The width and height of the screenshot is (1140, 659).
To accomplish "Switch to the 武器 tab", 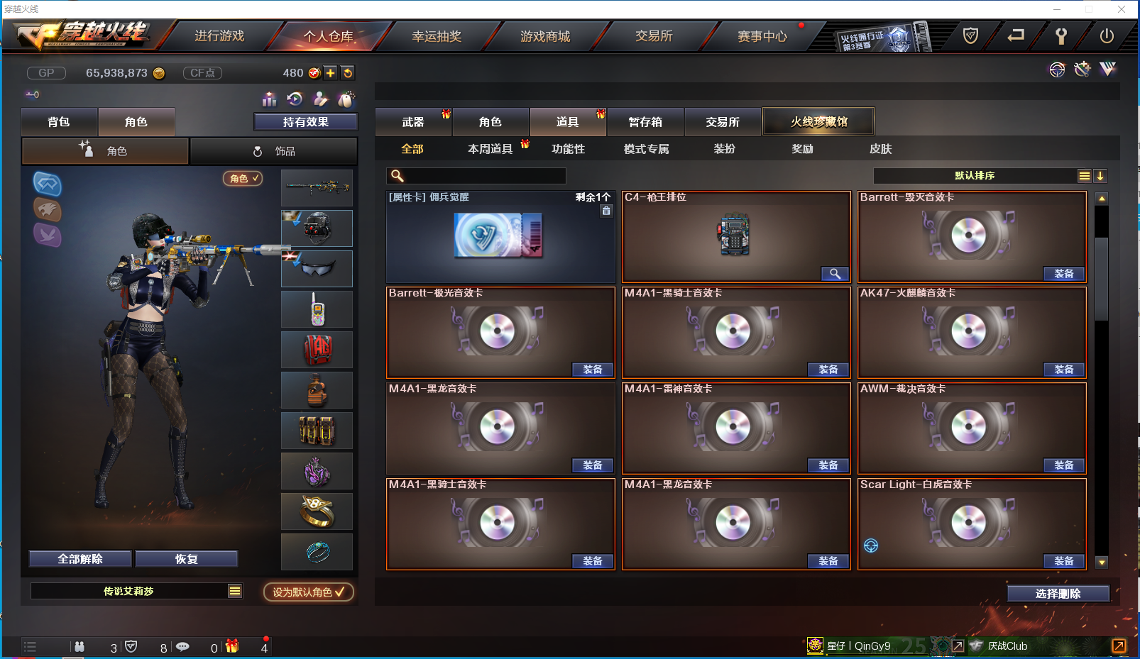I will point(413,122).
